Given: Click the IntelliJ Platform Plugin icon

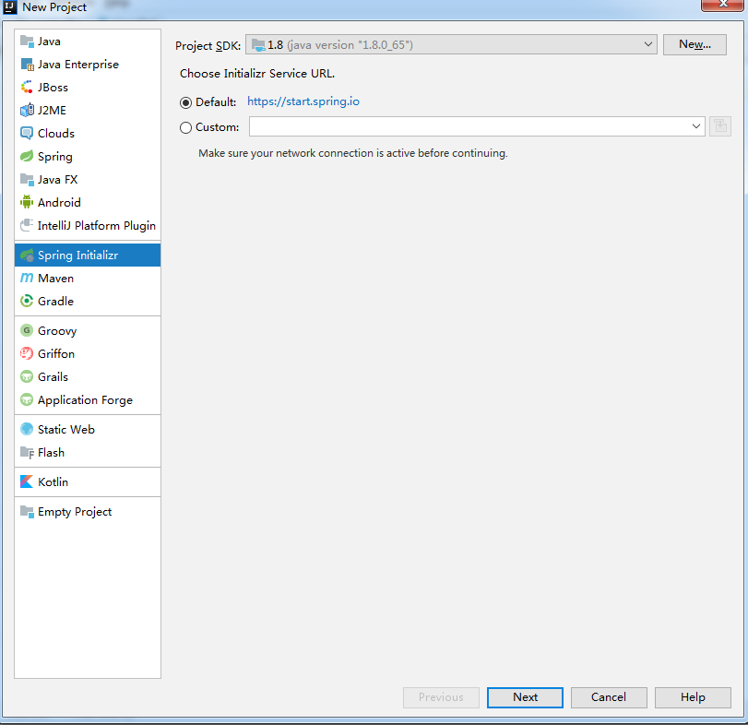Looking at the screenshot, I should [27, 225].
